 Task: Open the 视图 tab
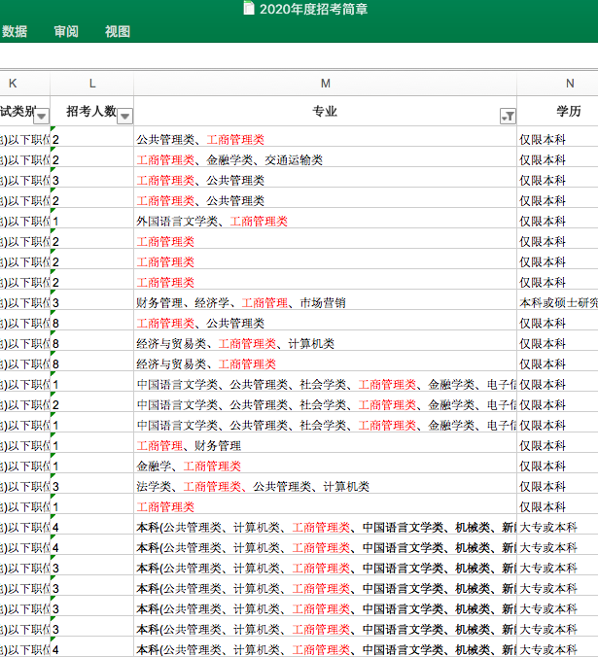point(118,32)
